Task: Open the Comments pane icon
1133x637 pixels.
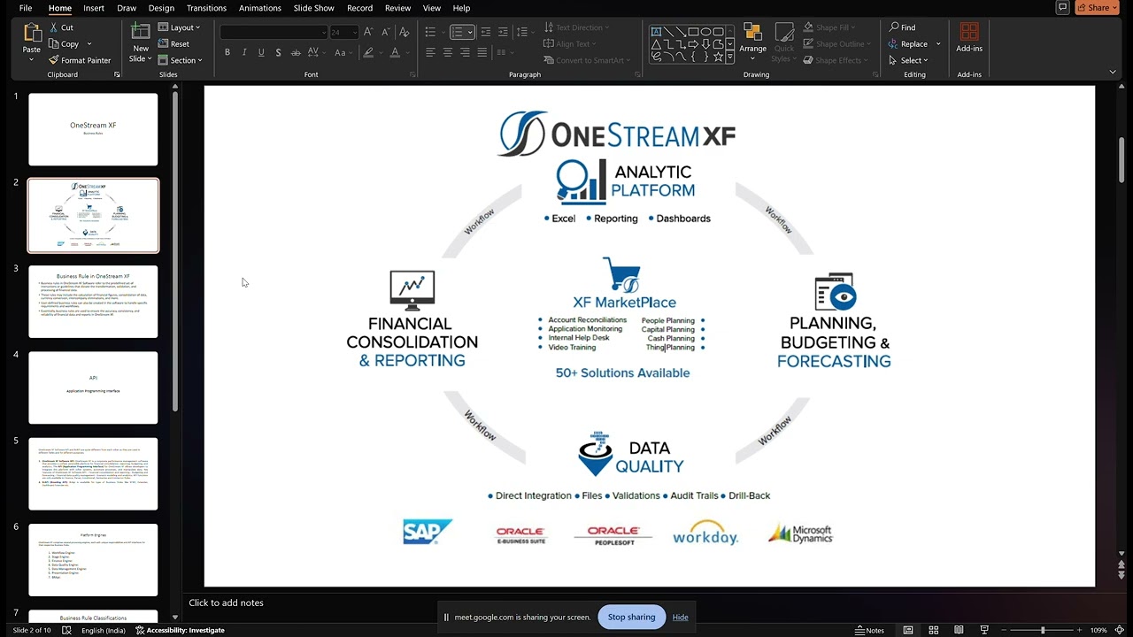Action: 1063,7
